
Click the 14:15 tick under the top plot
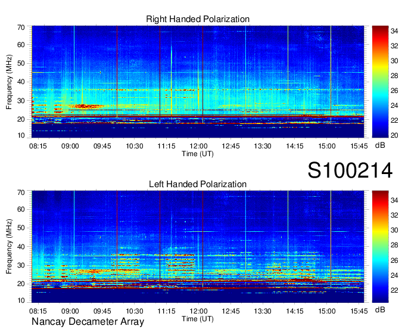point(295,146)
